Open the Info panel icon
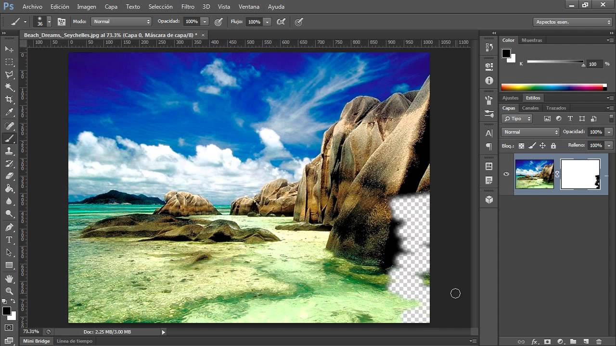 pyautogui.click(x=489, y=81)
